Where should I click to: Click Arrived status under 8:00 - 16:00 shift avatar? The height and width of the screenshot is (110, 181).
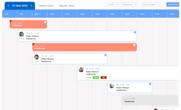coord(21,39)
